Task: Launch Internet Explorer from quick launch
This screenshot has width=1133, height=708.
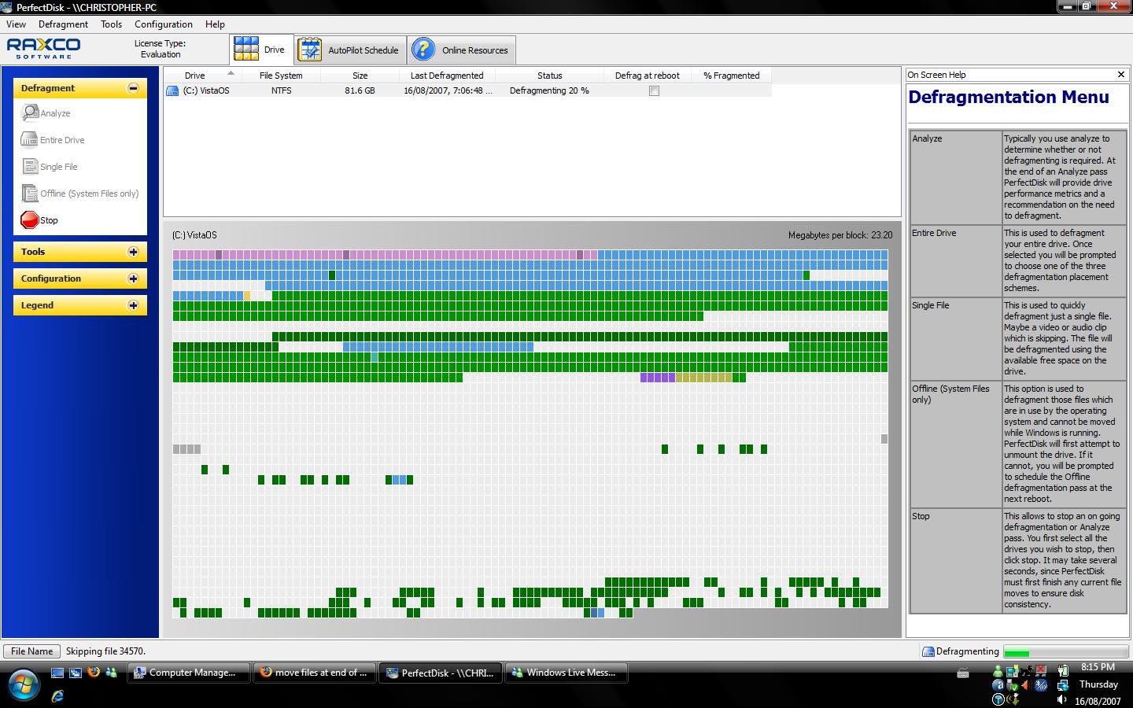Action: (x=57, y=695)
